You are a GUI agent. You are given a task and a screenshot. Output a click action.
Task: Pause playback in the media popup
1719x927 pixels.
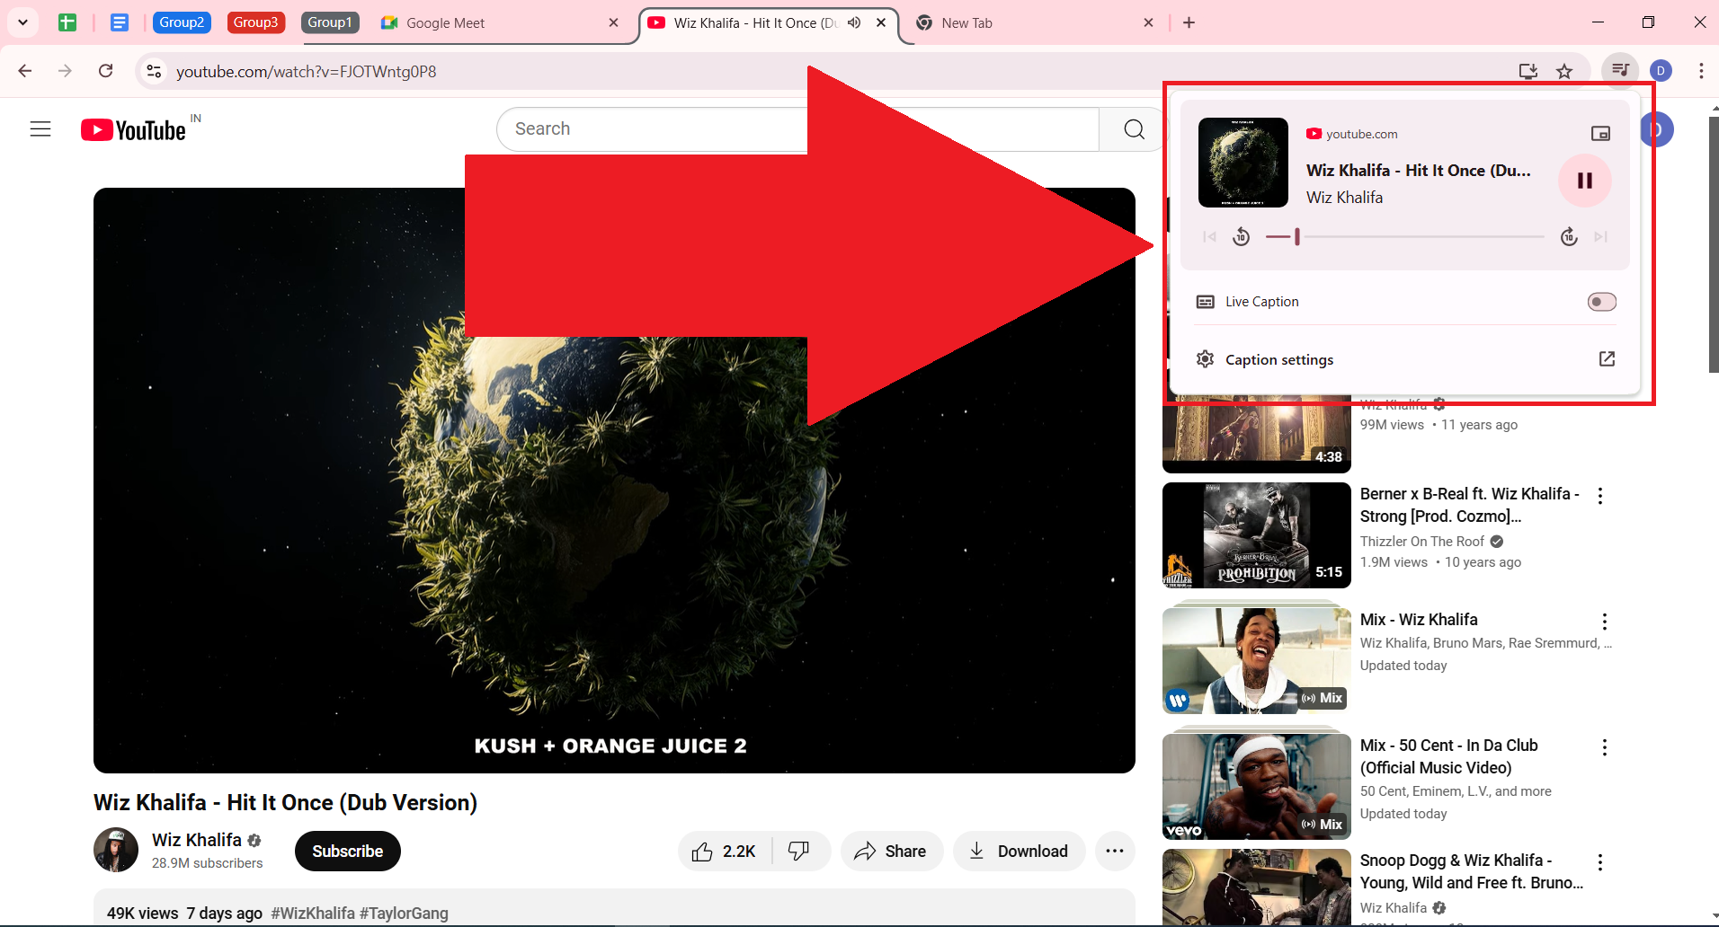[x=1584, y=181]
